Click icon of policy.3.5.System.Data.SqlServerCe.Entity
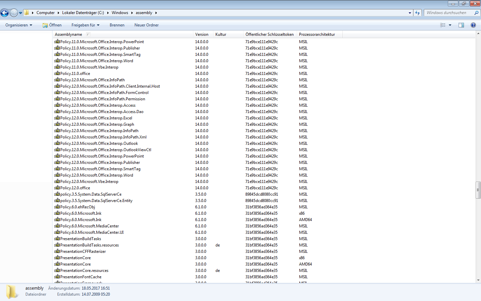The image size is (481, 301). [x=57, y=200]
